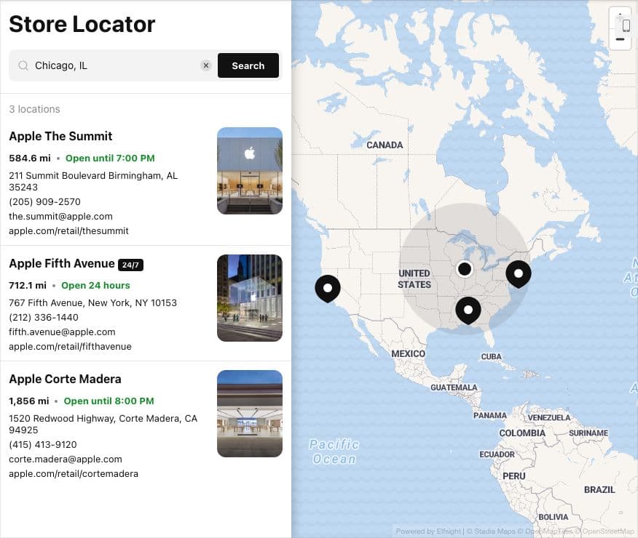Click the mobile phone preview icon

(x=626, y=25)
